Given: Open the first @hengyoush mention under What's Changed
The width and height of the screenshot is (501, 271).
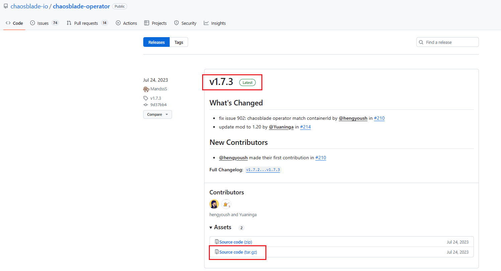Looking at the screenshot, I should click(x=353, y=118).
